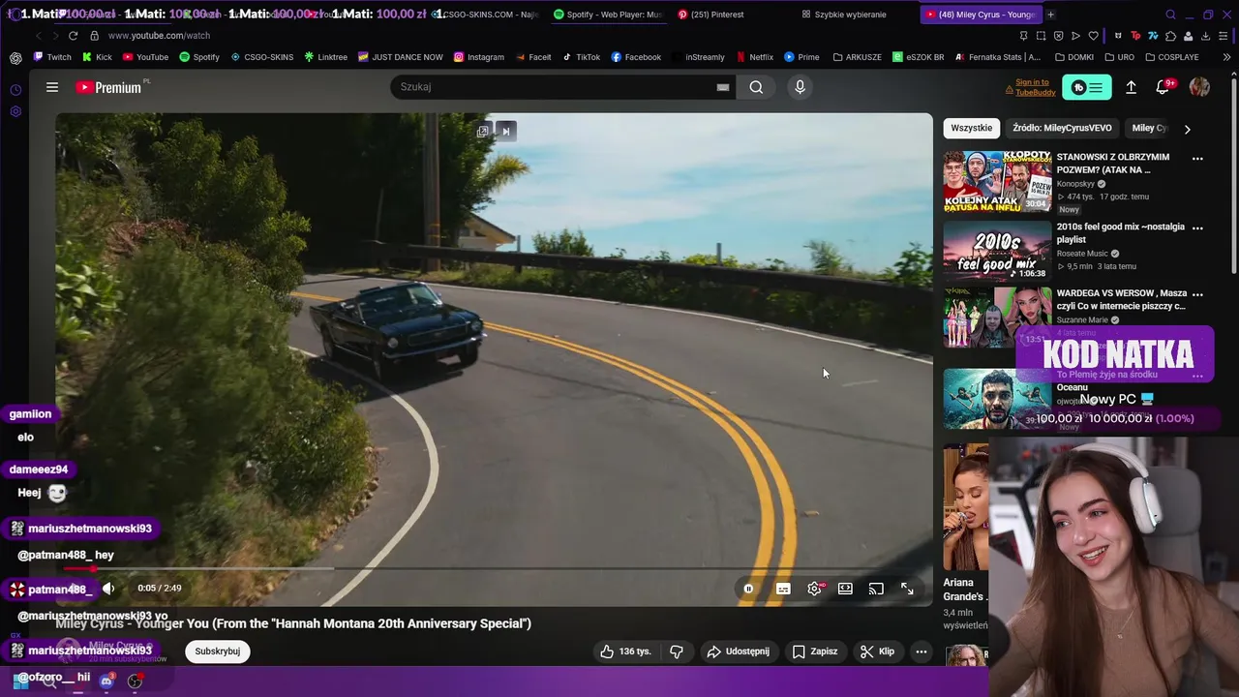Screen dimensions: 1239x697
Task: Like the video with 136 tys.
Action: pos(625,652)
